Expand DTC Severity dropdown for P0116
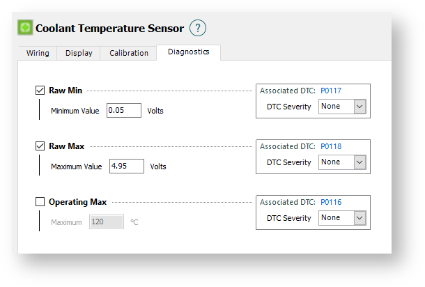The image size is (425, 287). 342,218
